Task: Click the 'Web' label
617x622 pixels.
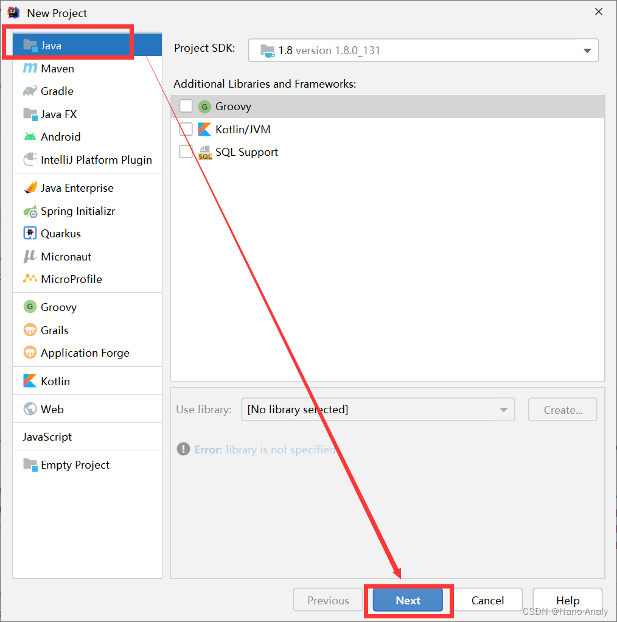Action: pyautogui.click(x=52, y=409)
